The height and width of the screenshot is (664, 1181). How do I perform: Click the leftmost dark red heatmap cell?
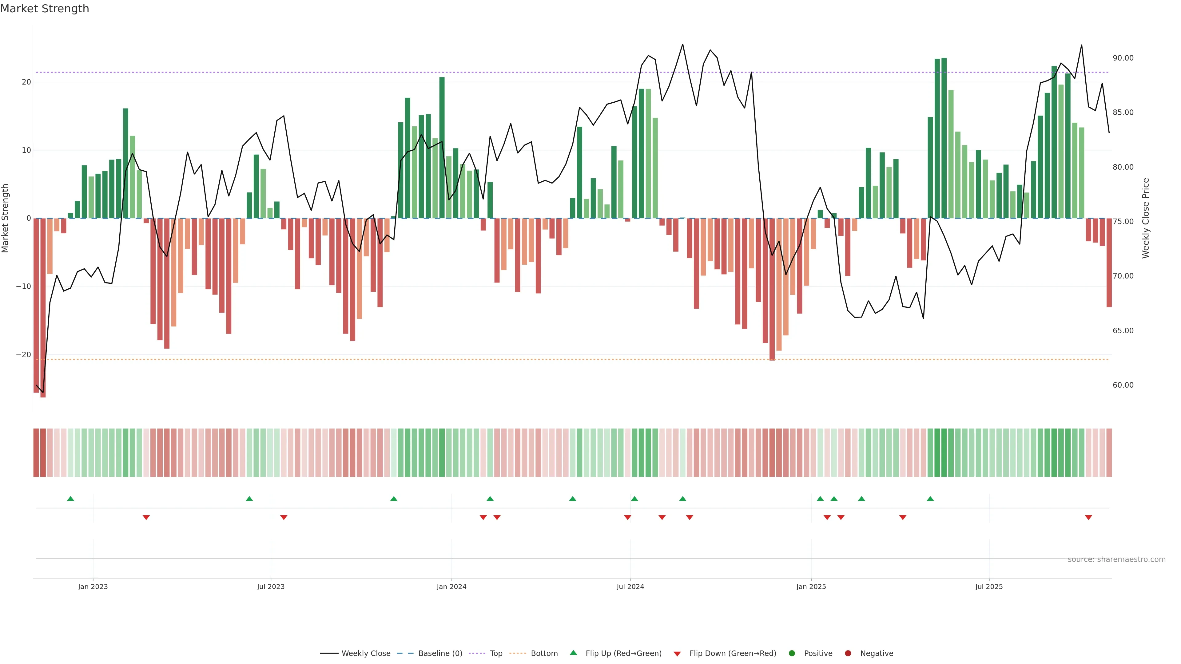pyautogui.click(x=36, y=453)
